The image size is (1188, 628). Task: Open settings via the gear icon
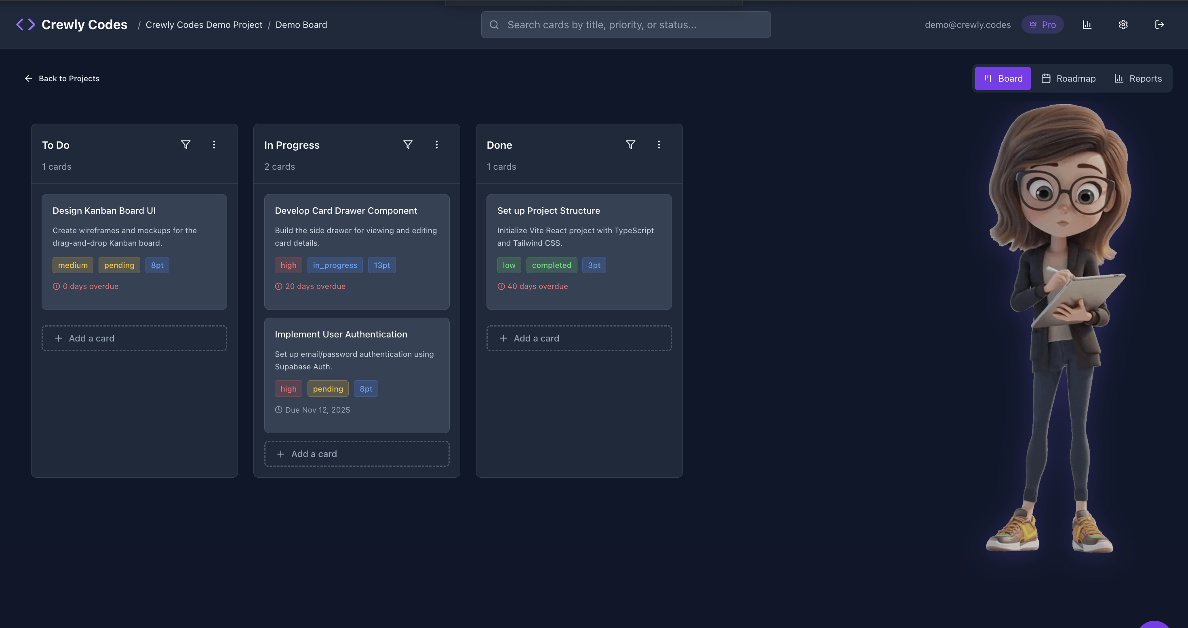coord(1123,25)
